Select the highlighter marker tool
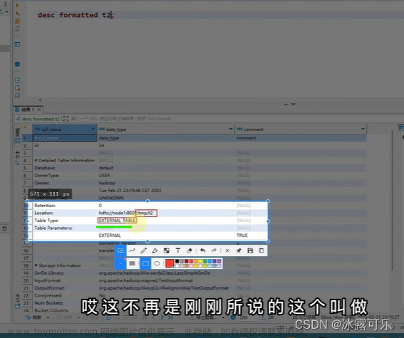 tap(155, 250)
